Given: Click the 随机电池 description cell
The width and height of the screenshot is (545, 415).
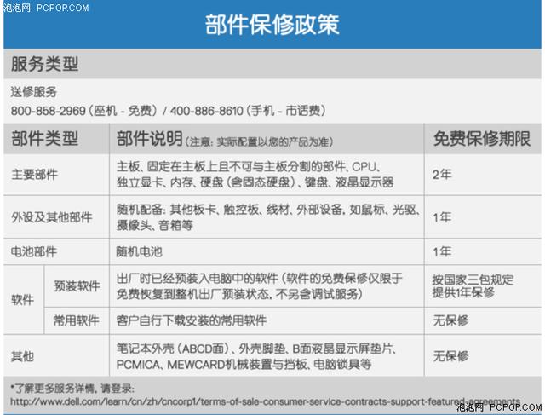Looking at the screenshot, I should pos(140,251).
